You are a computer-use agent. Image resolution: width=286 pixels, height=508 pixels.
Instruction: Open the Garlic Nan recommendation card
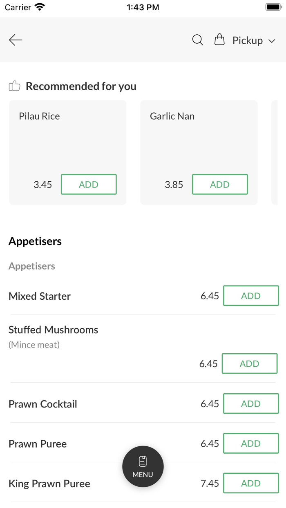(x=199, y=139)
